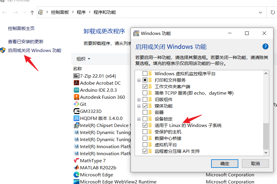Open the 查看已安装的更新 link
Screen dimensions: 277x184
26,41
